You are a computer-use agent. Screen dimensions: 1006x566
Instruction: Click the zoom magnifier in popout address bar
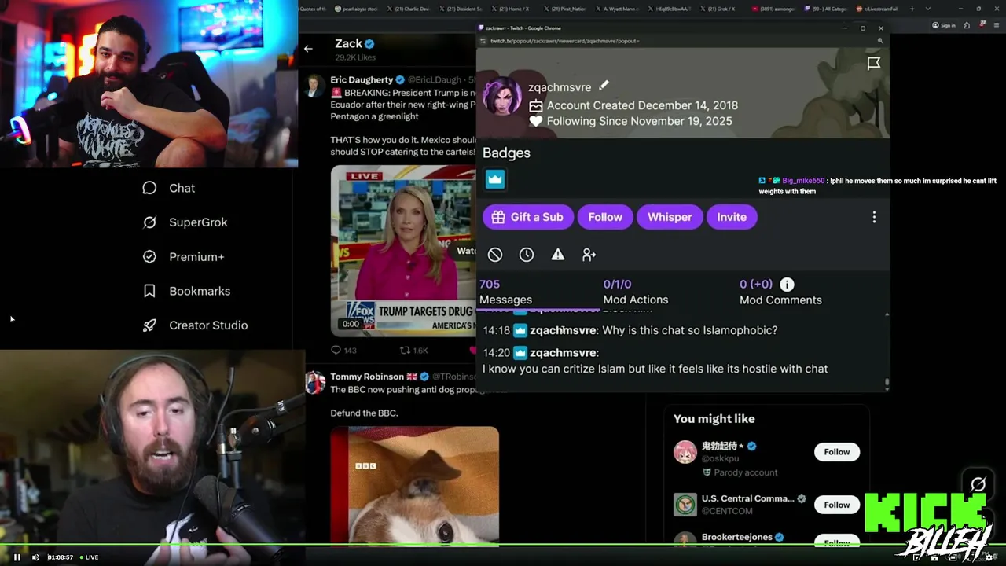[x=880, y=41]
